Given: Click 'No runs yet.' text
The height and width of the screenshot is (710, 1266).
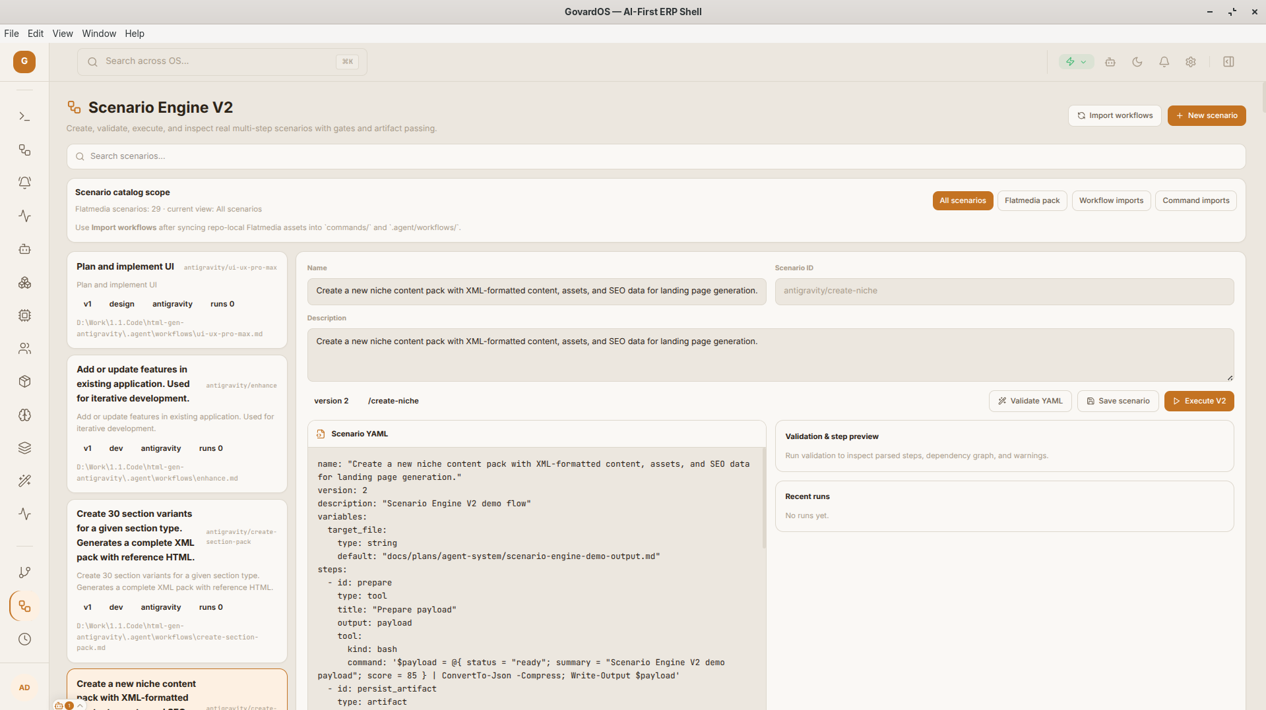Looking at the screenshot, I should click(x=807, y=516).
